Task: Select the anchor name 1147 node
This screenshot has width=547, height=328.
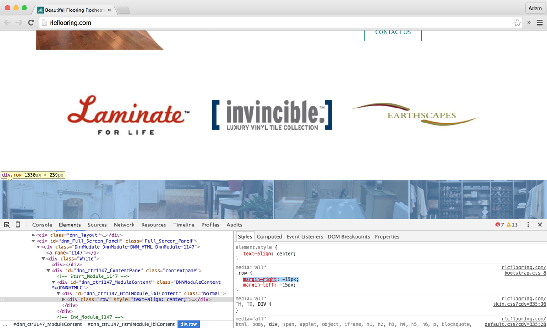Action: pos(73,252)
